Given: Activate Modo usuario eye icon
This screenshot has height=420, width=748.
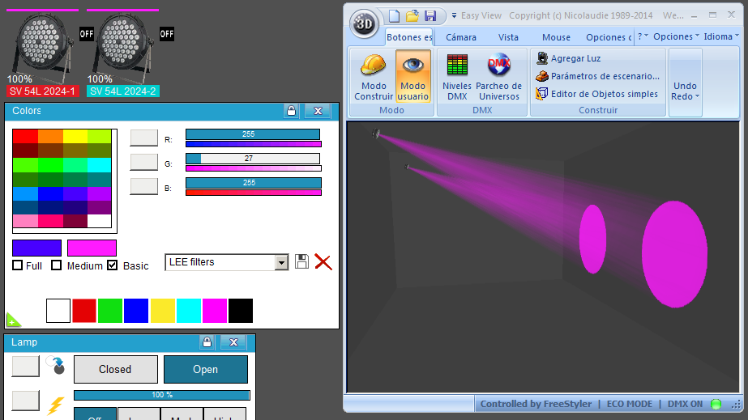Looking at the screenshot, I should pos(413,76).
